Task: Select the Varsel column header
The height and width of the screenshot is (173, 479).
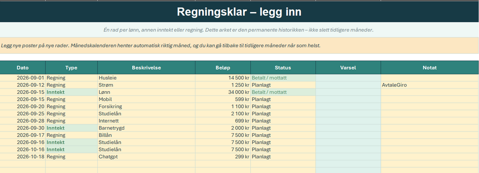Action: coord(348,68)
